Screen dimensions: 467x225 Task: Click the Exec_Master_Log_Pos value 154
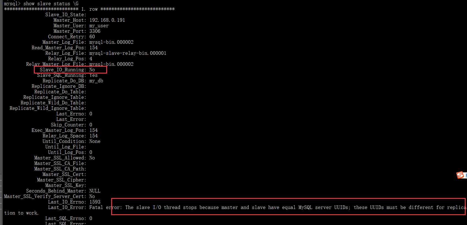pos(93,130)
